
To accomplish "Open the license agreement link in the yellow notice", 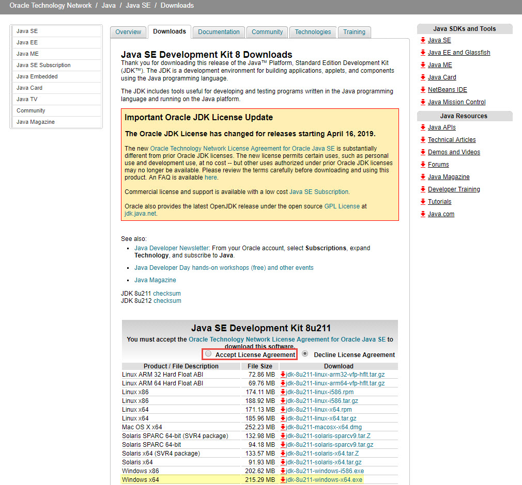I will click(242, 149).
